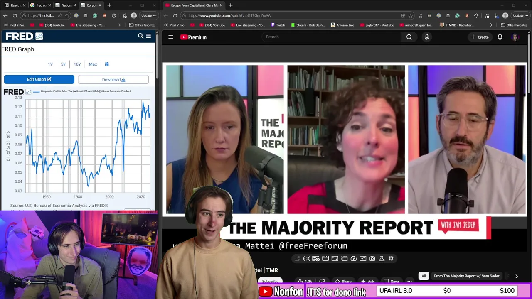This screenshot has height=299, width=532.
Task: Open downloads icon in YouTube window toolbar
Action: 496,16
